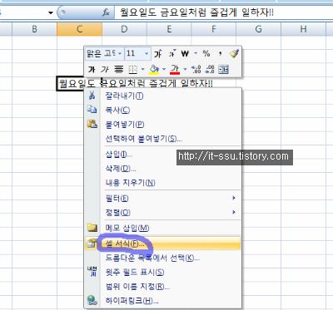Select the Format Painter brush
Image resolution: width=333 pixels, height=310 pixels.
234,53
